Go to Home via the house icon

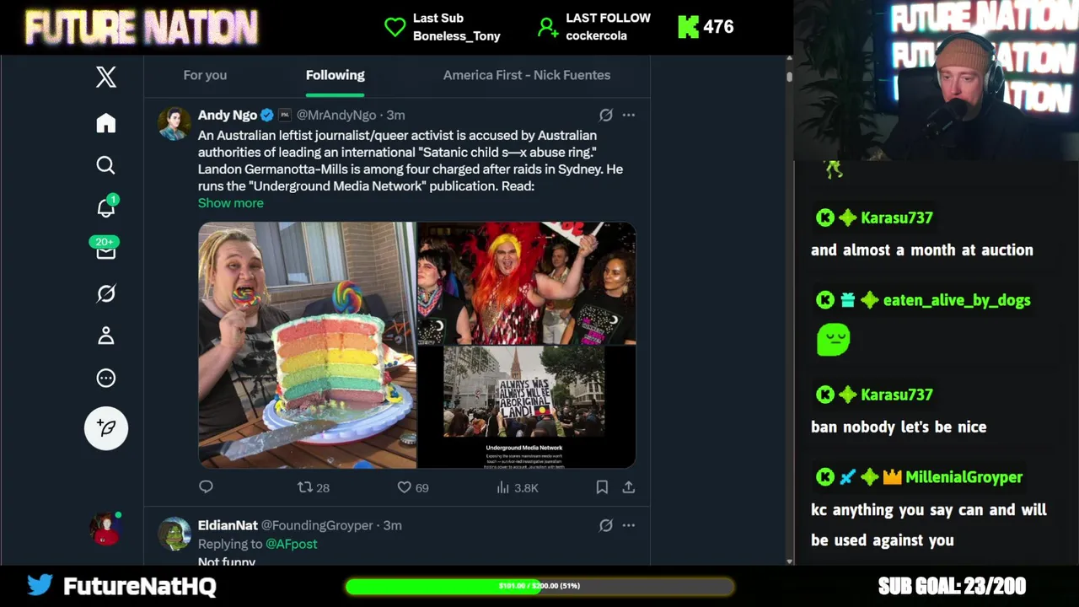tap(105, 123)
